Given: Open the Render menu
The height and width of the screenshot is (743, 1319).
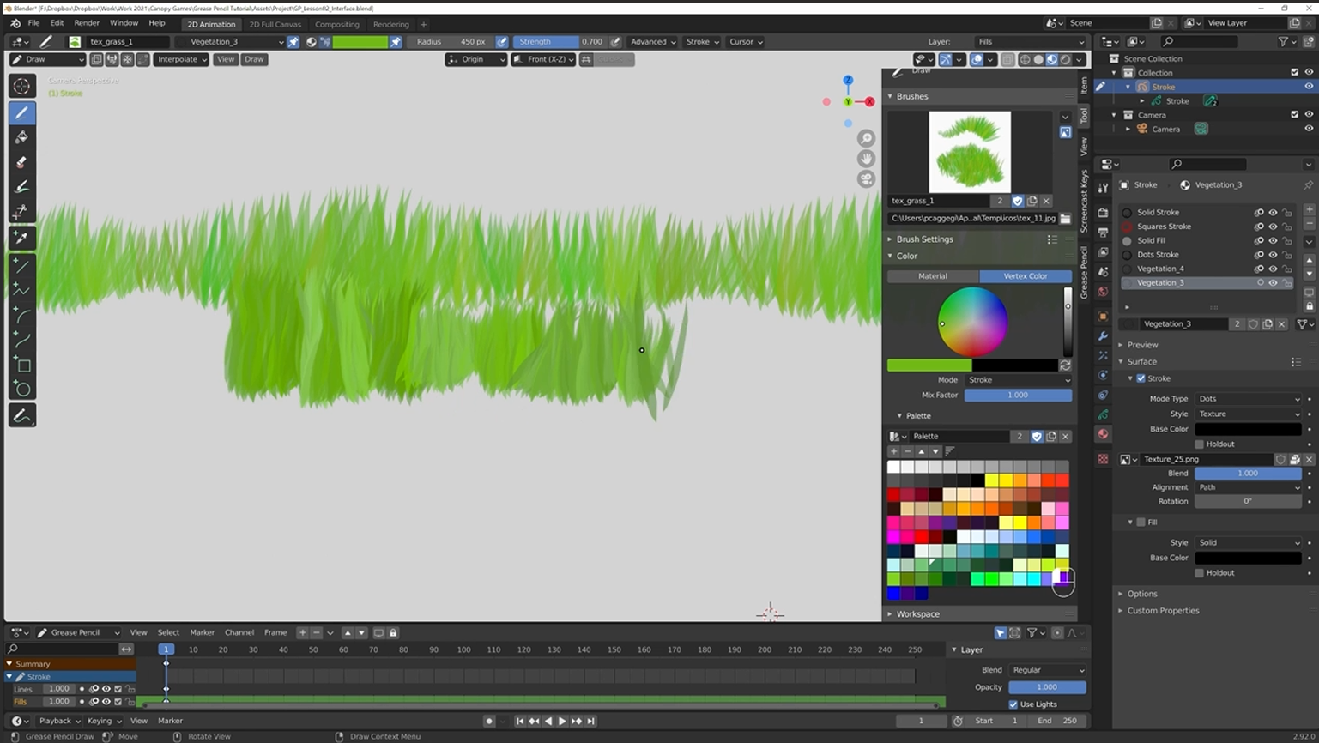Looking at the screenshot, I should click(x=87, y=23).
